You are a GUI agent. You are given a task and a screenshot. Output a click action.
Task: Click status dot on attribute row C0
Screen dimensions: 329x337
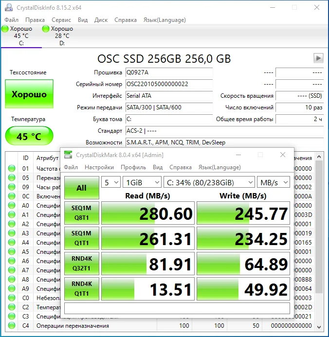pyautogui.click(x=12, y=298)
